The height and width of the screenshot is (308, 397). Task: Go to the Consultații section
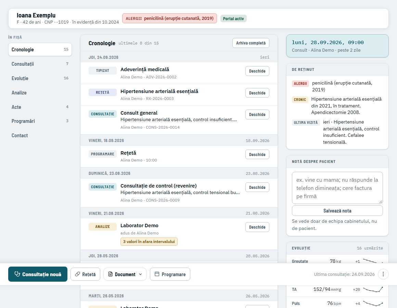click(x=40, y=64)
